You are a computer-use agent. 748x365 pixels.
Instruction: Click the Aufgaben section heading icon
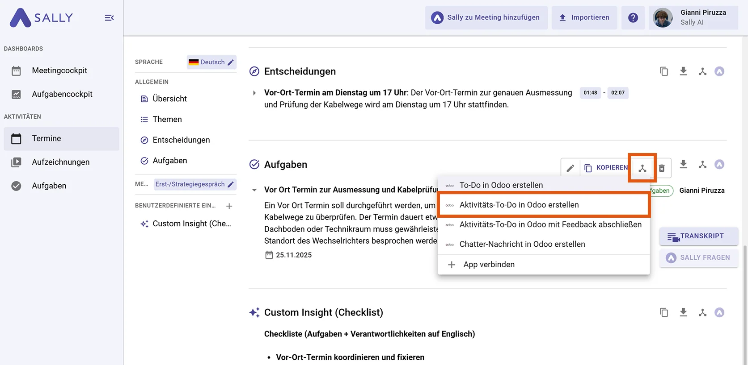click(254, 165)
